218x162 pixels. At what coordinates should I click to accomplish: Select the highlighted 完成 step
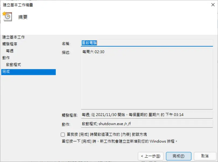[29, 72]
